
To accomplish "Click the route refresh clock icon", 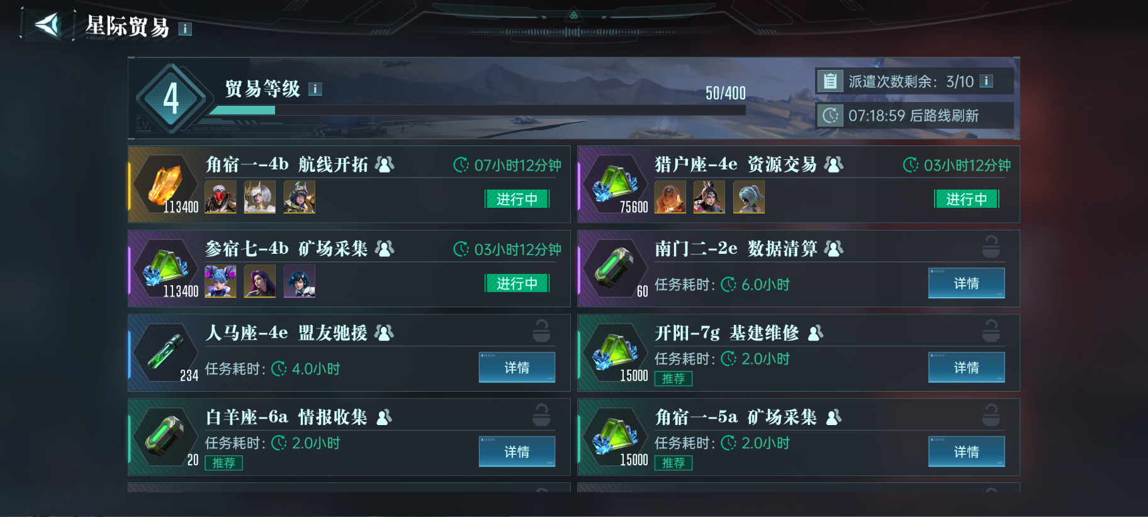I will (x=830, y=115).
